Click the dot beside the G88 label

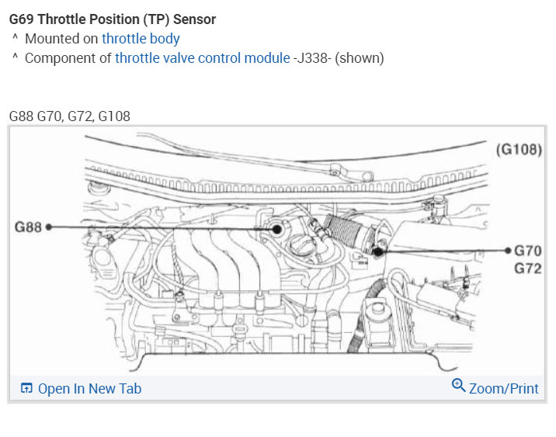click(x=48, y=227)
